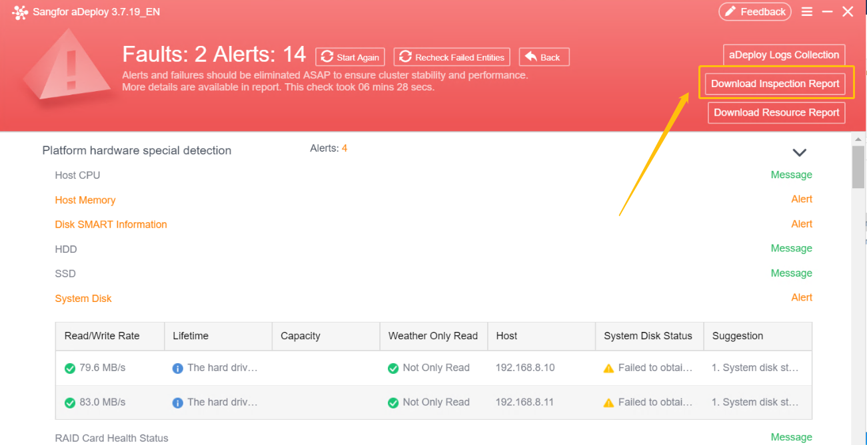
Task: Close the aDeploy window
Action: click(848, 12)
